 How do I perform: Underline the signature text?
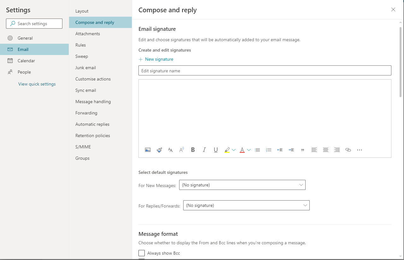(216, 150)
